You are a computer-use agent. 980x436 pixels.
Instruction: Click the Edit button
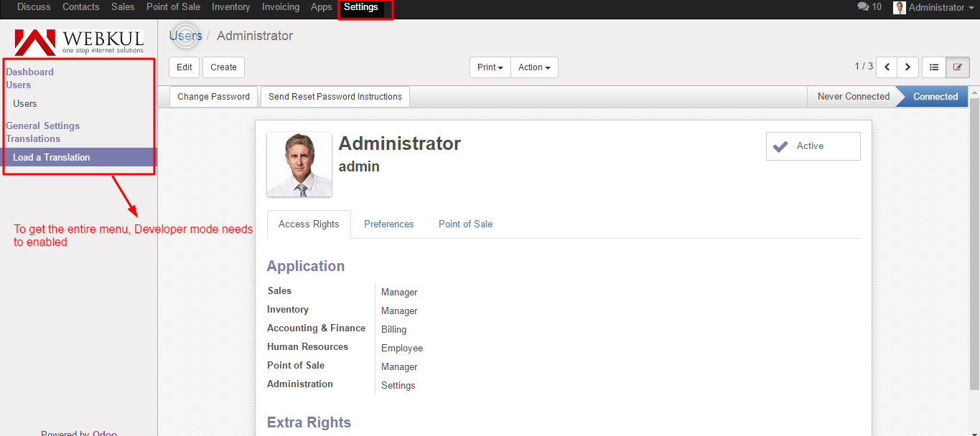[x=185, y=67]
